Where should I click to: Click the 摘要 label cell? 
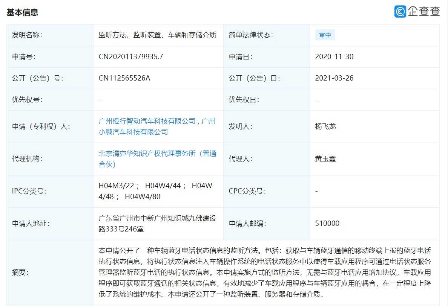point(50,273)
